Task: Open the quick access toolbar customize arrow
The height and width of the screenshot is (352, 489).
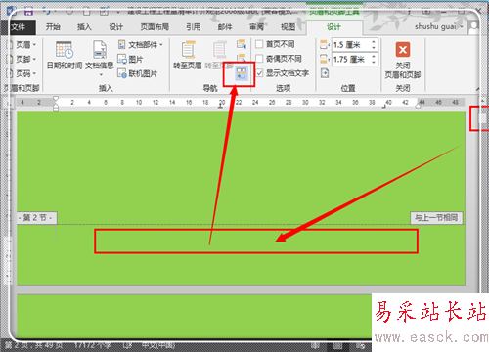Action: pyautogui.click(x=118, y=13)
